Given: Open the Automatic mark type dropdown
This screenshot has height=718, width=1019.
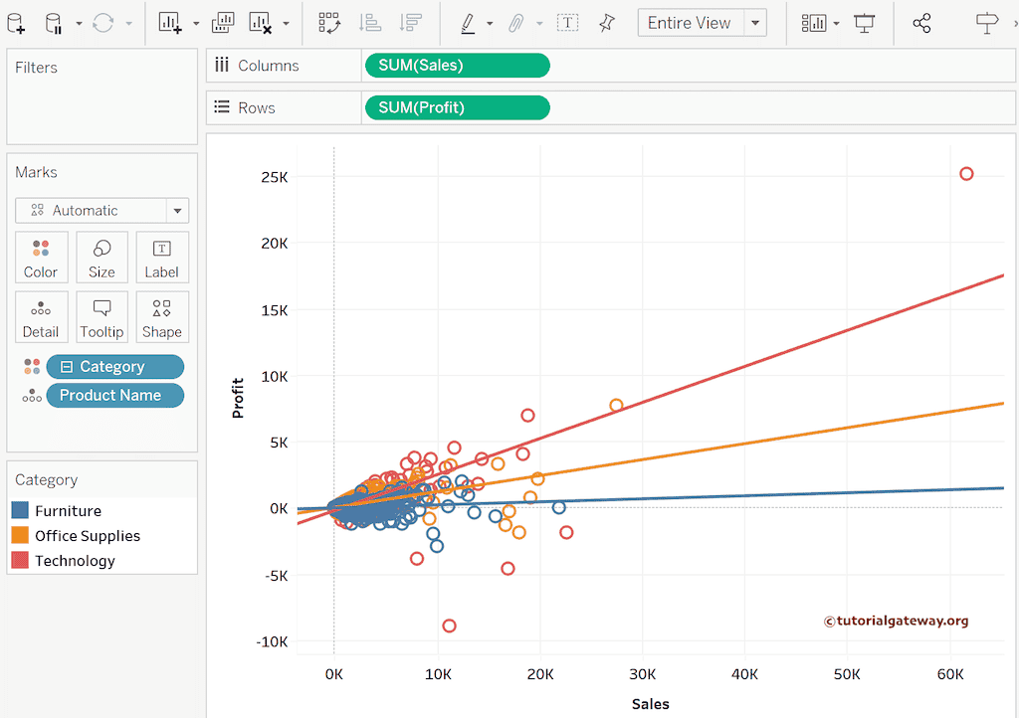Looking at the screenshot, I should (x=177, y=211).
